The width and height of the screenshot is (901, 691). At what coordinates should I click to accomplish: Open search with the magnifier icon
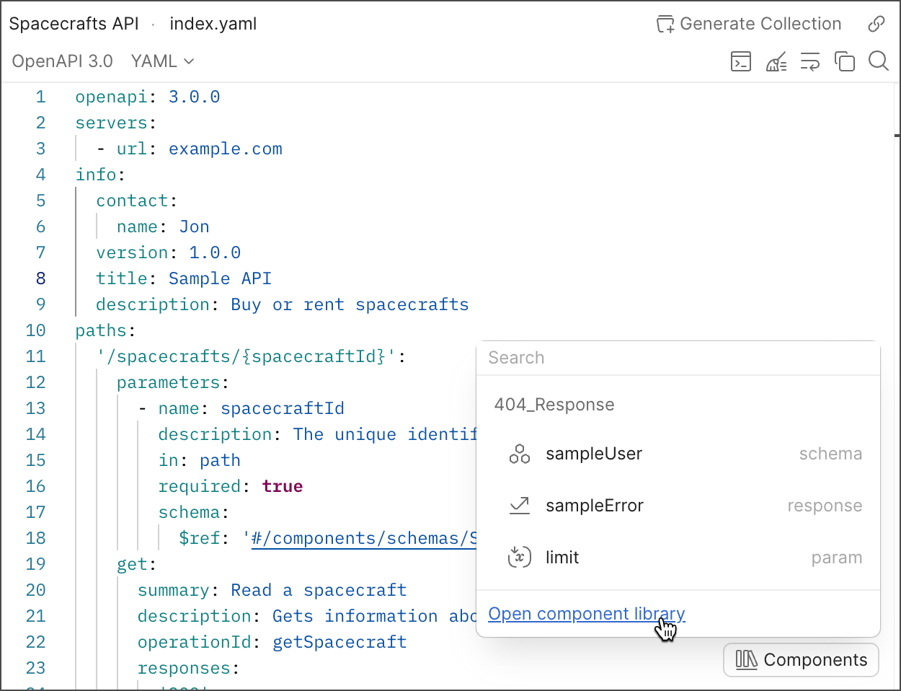click(x=878, y=61)
